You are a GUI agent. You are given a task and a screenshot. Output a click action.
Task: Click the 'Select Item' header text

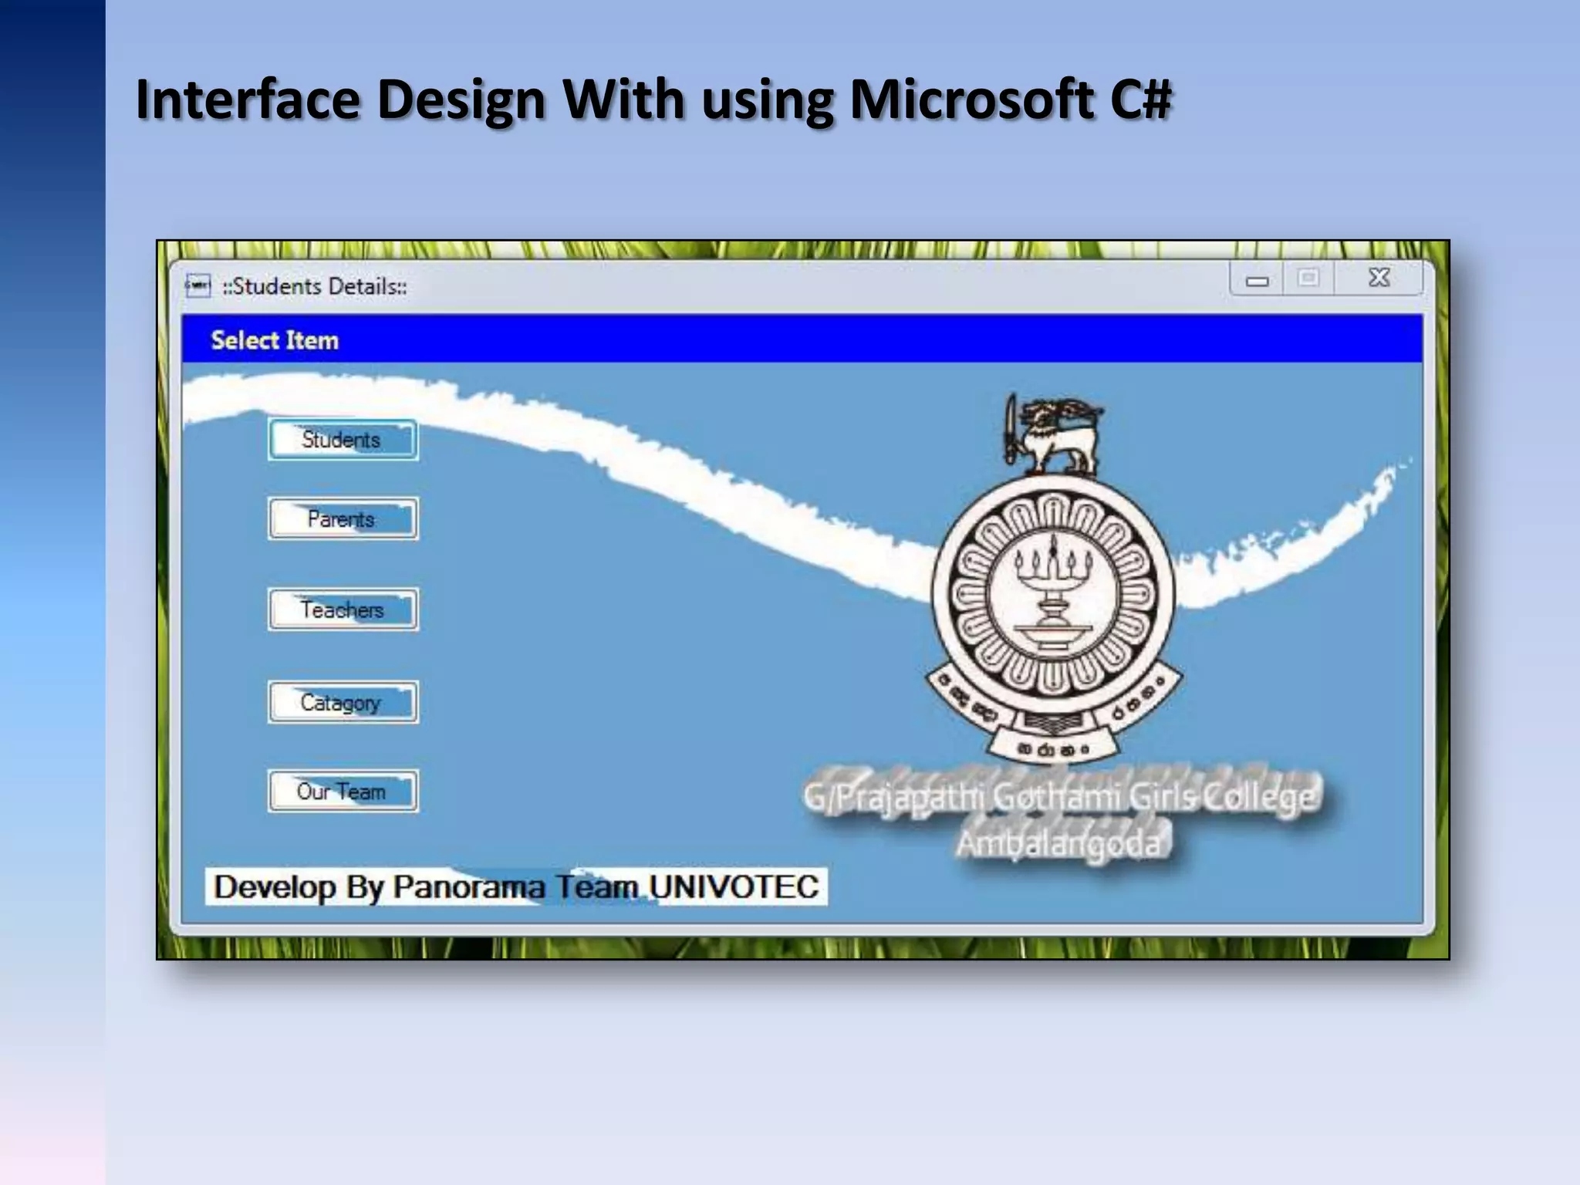275,340
